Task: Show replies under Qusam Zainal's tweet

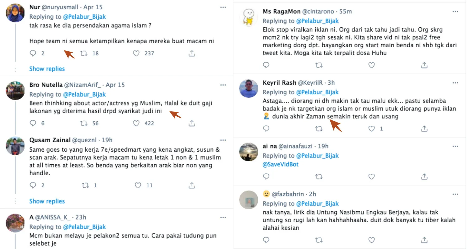Action: point(47,201)
